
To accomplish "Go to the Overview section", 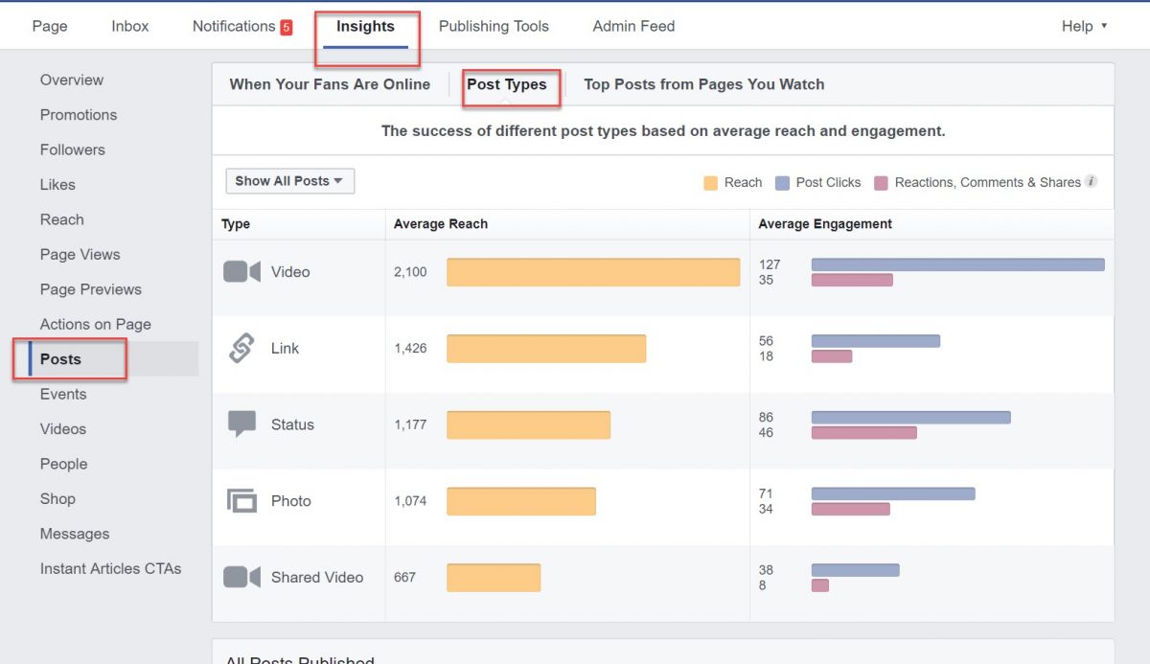I will pyautogui.click(x=71, y=80).
